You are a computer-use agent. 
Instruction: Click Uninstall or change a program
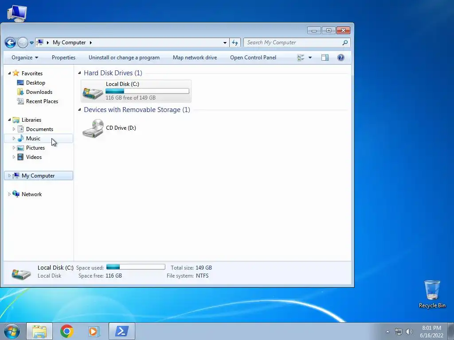[124, 58]
